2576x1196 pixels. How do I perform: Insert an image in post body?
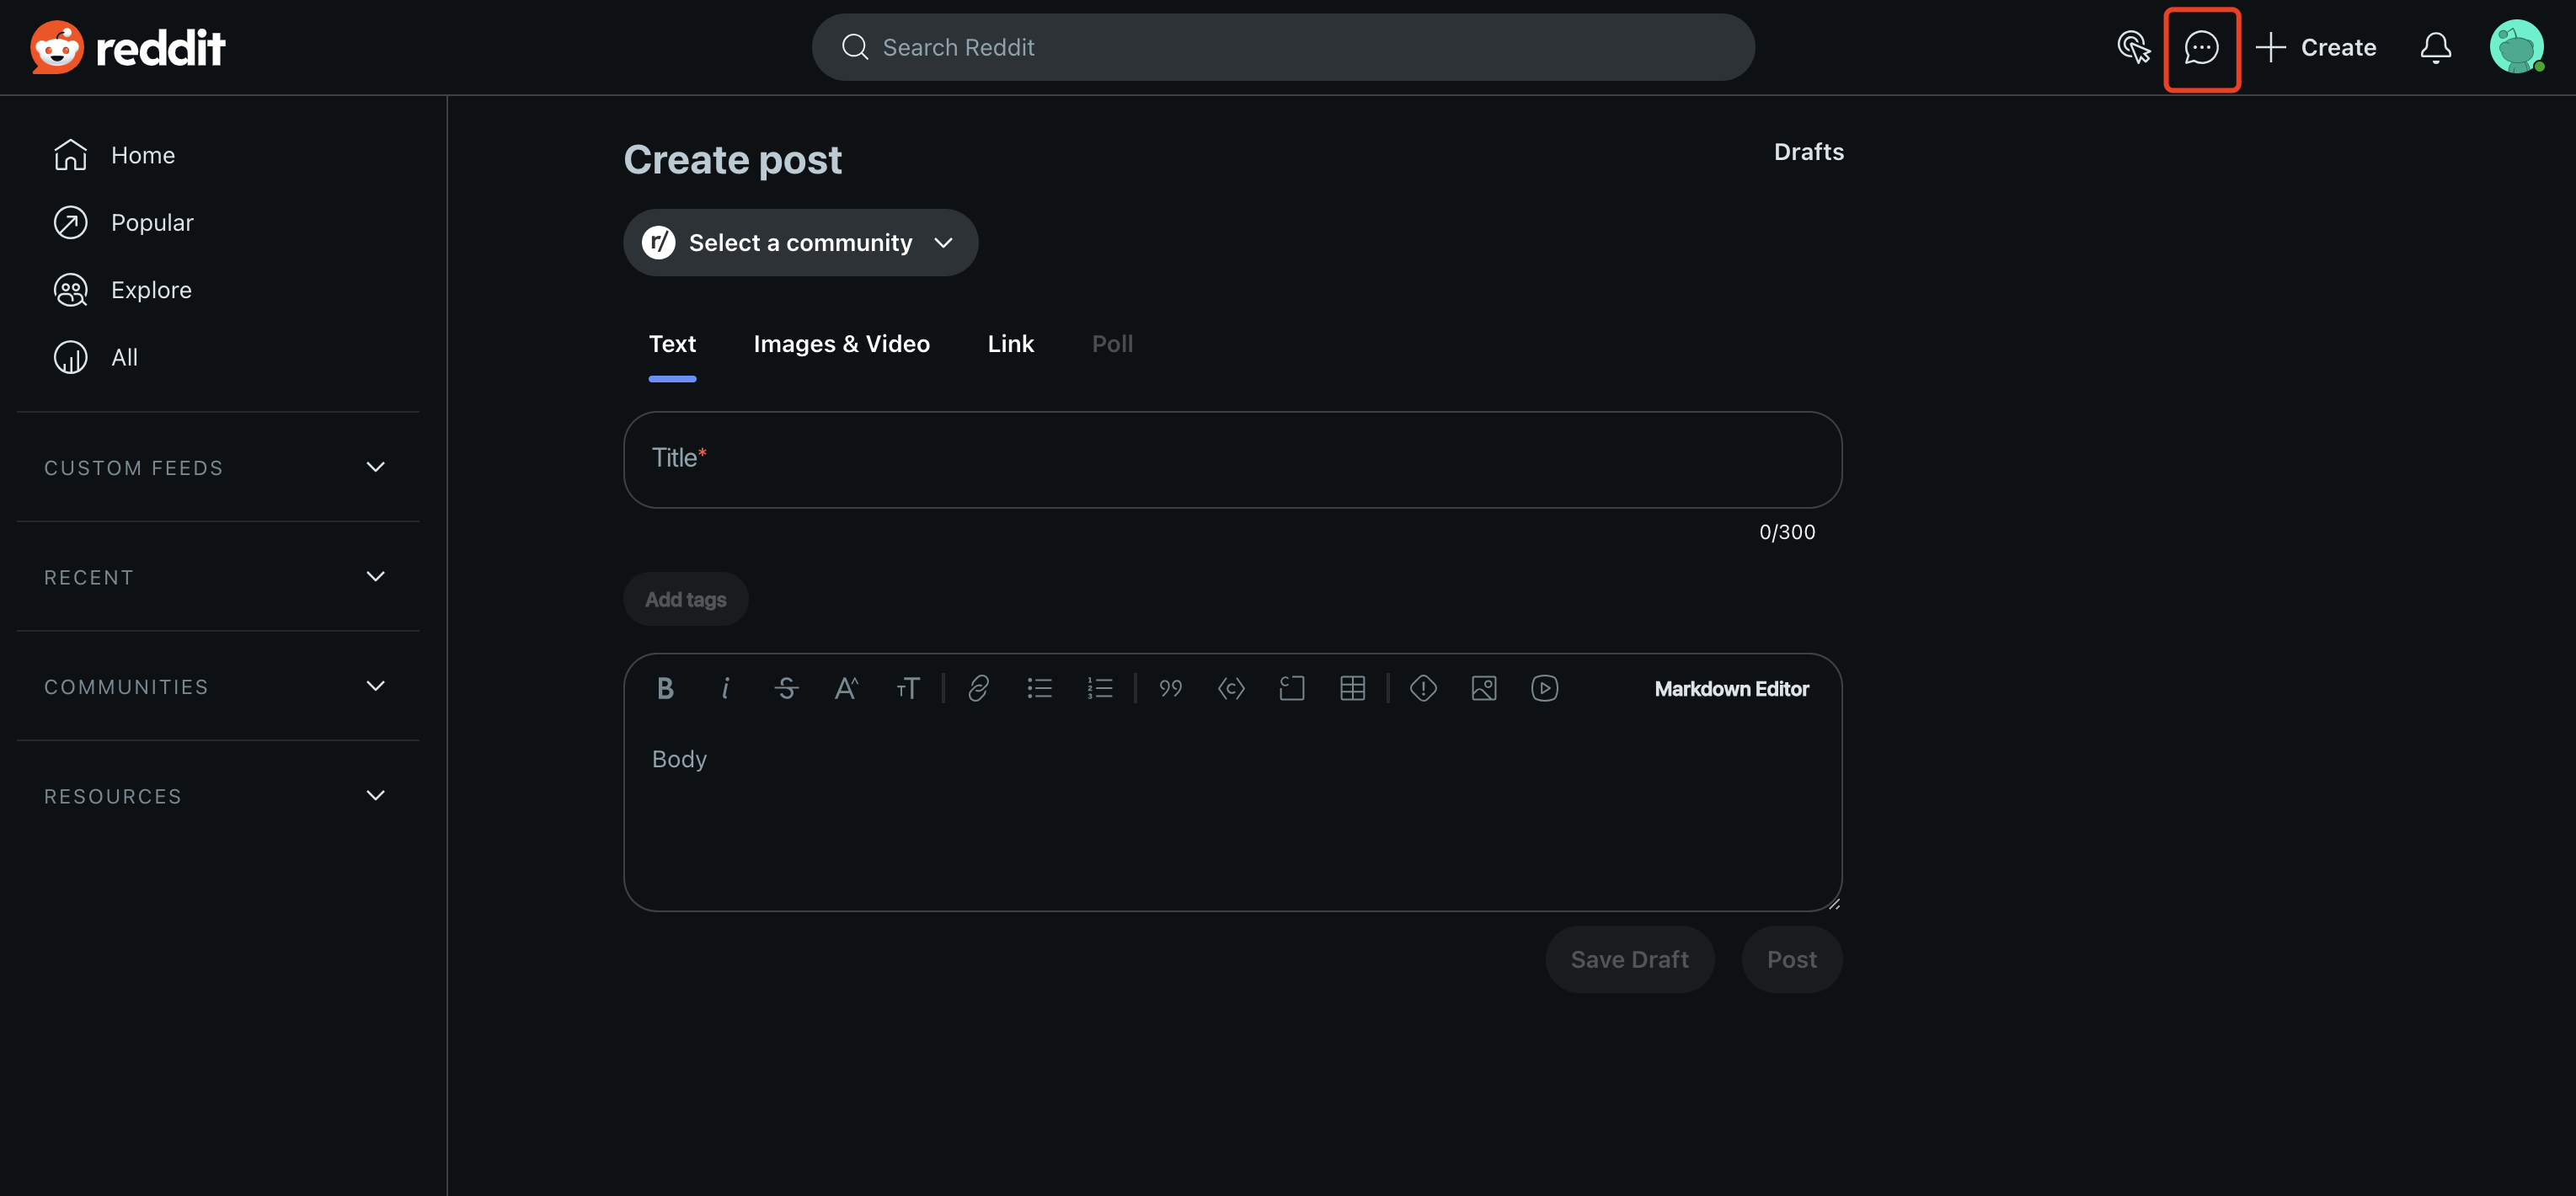pos(1483,688)
